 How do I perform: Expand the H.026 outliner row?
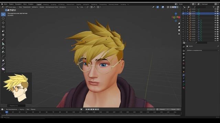[188, 25]
